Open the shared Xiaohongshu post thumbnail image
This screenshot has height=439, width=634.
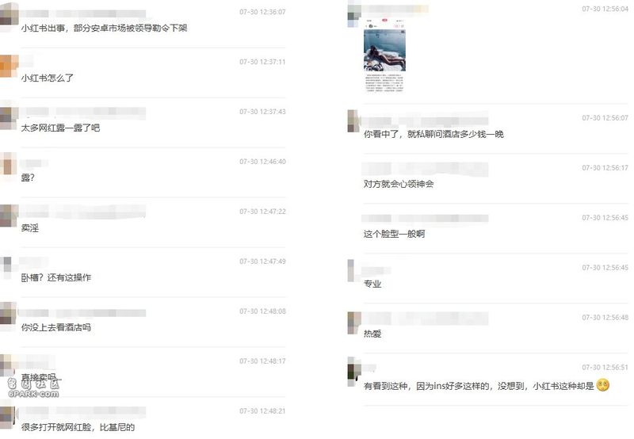pyautogui.click(x=384, y=55)
